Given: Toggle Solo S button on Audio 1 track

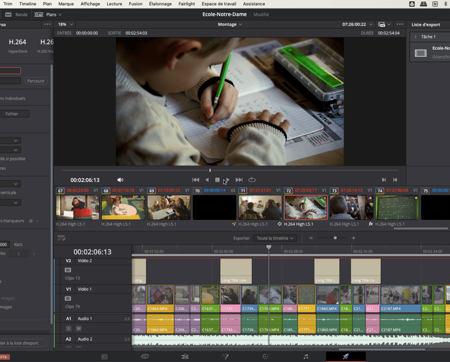Looking at the screenshot, I should pos(69,329).
